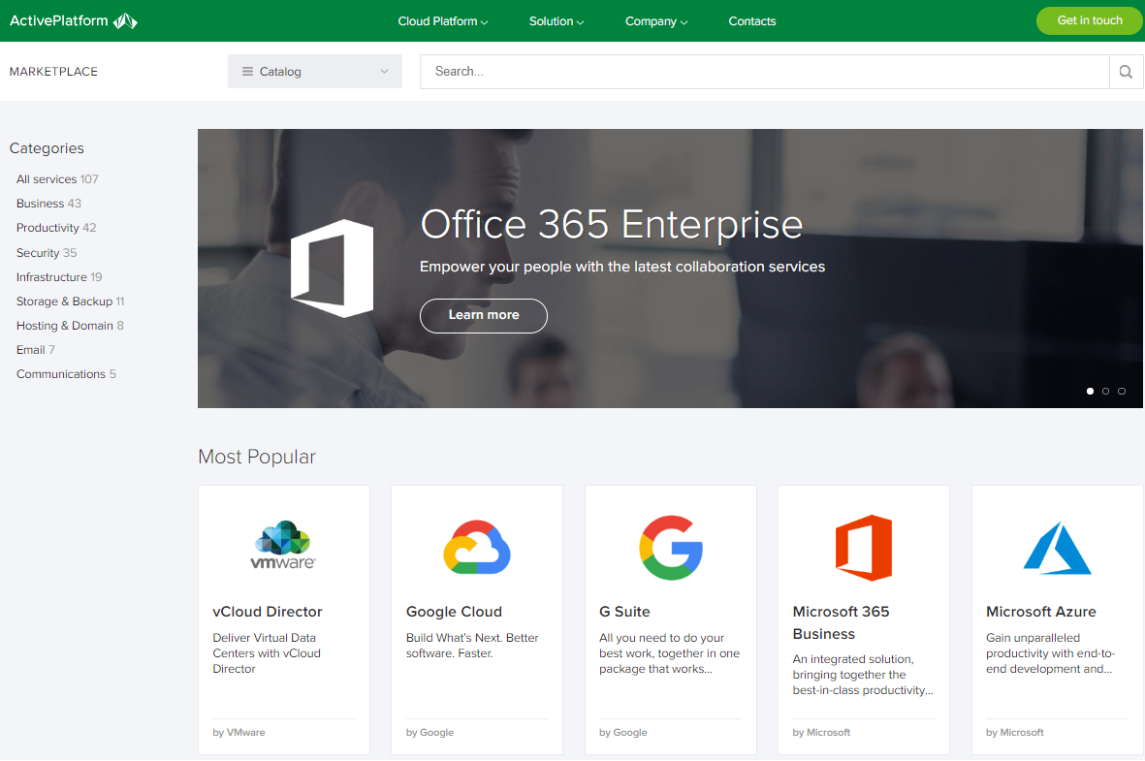Image resolution: width=1145 pixels, height=761 pixels.
Task: Click the 'An integrated solution' description
Action: [863, 675]
